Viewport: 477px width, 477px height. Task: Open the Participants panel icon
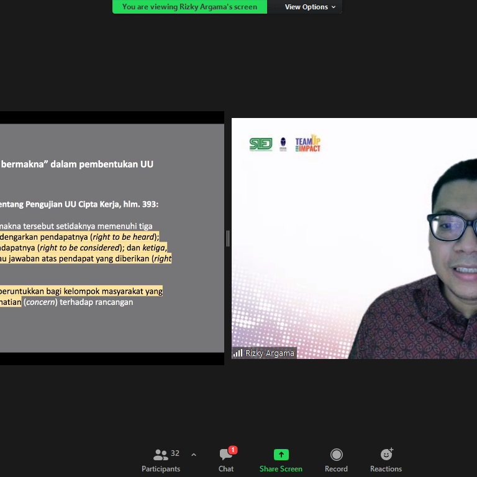(x=161, y=455)
